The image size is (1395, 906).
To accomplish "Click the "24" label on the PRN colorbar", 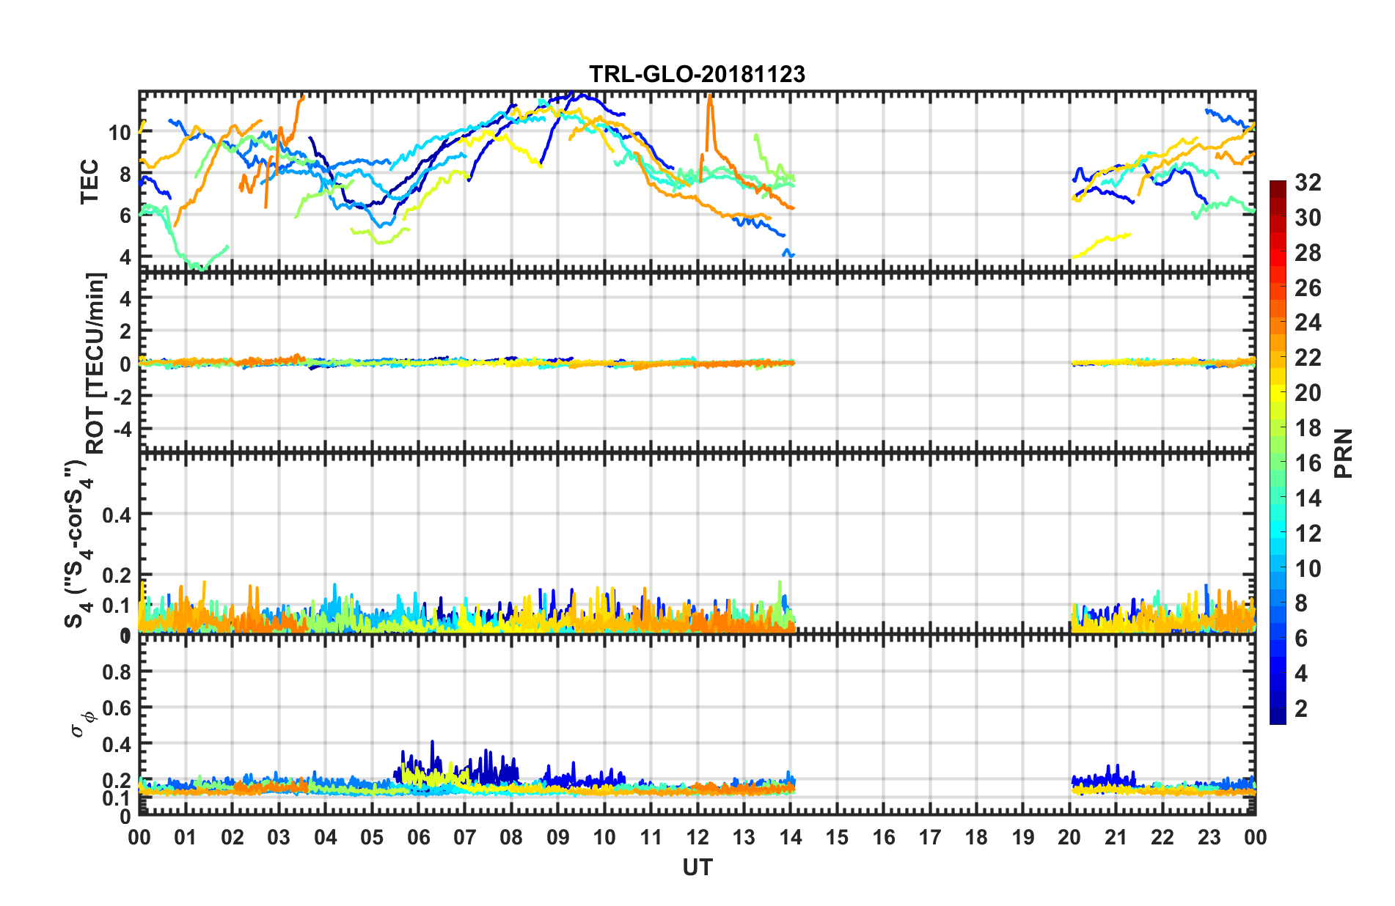I will point(1308,323).
